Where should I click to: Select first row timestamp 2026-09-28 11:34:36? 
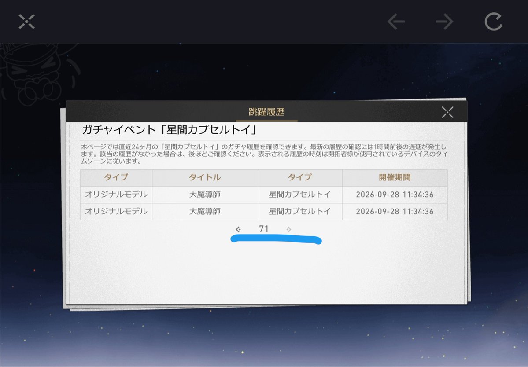coord(395,195)
